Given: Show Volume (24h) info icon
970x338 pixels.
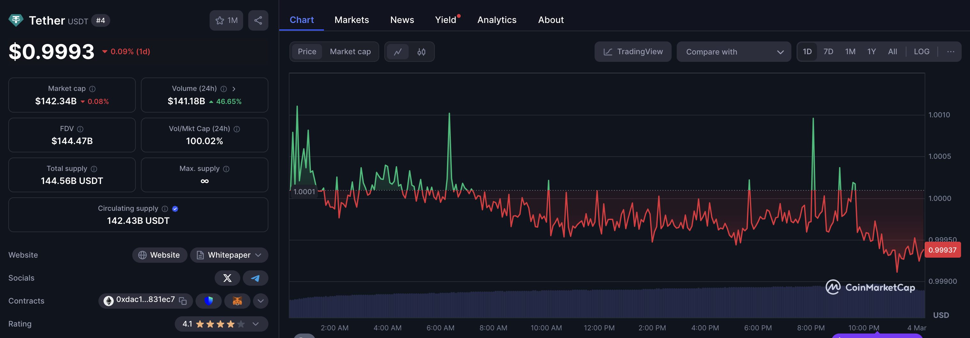Looking at the screenshot, I should [224, 89].
